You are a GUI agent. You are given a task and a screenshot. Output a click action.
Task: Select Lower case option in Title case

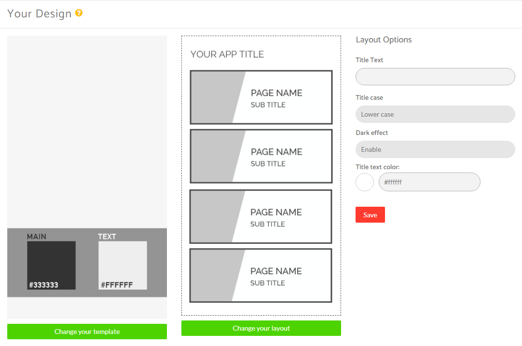435,114
